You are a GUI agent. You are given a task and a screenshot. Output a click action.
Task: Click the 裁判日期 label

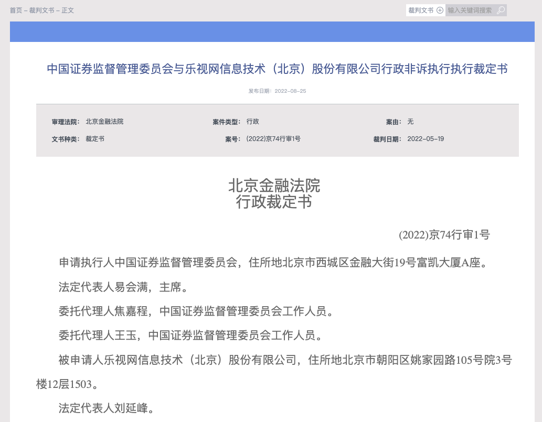387,139
